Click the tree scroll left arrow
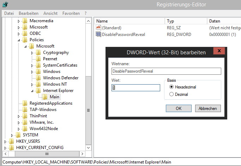Viewport: 241px width, 166px height. point(6,154)
